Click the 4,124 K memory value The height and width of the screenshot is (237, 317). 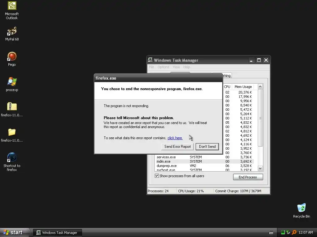click(246, 140)
